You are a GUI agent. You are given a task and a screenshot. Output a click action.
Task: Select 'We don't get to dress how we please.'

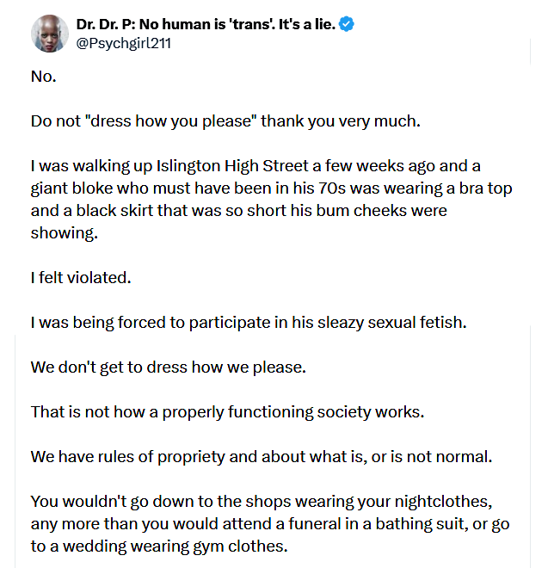click(x=169, y=367)
